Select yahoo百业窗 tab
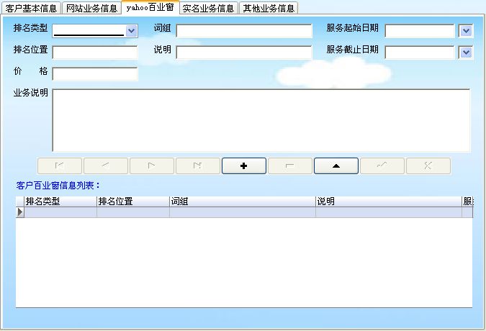Screen dimensions: 486x331 click(150, 7)
